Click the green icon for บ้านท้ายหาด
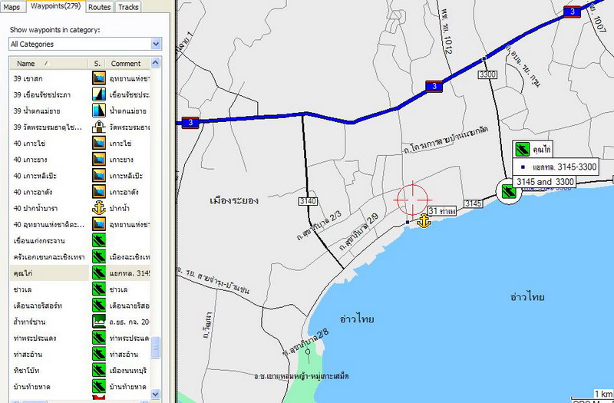The height and width of the screenshot is (403, 614). [x=99, y=387]
